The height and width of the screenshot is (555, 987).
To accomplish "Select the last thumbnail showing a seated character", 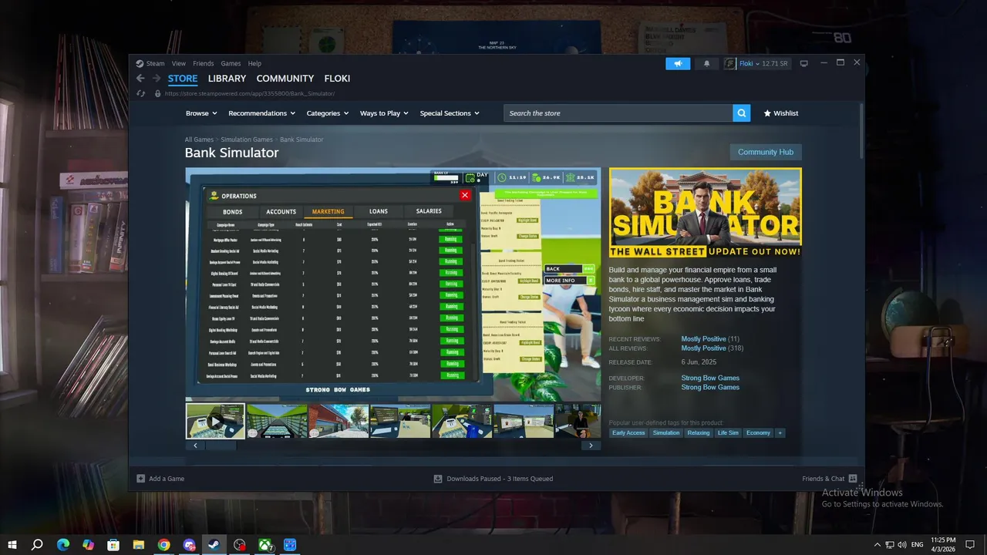I will (x=578, y=421).
